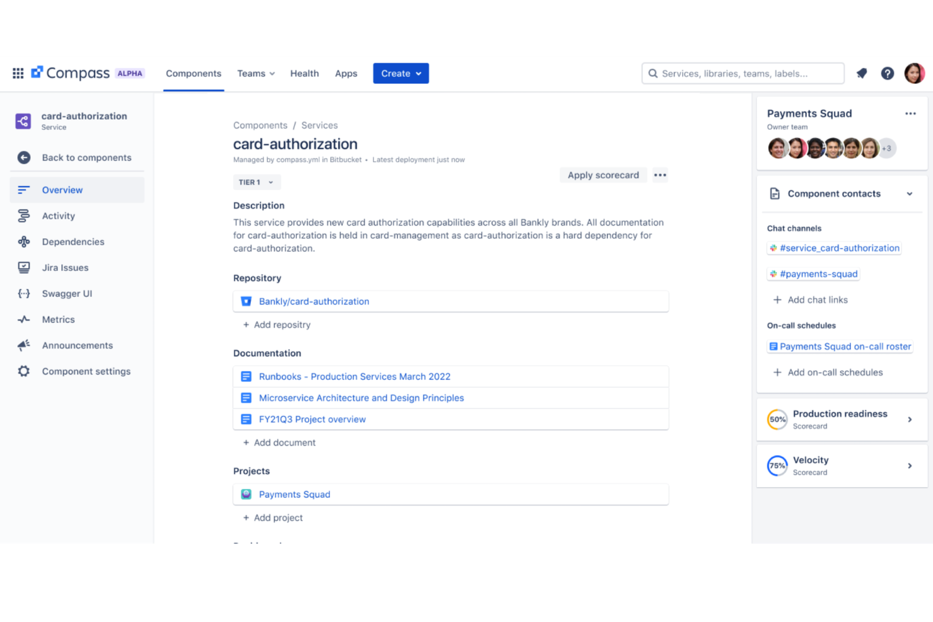
Task: Switch to the Apps tab
Action: point(346,73)
